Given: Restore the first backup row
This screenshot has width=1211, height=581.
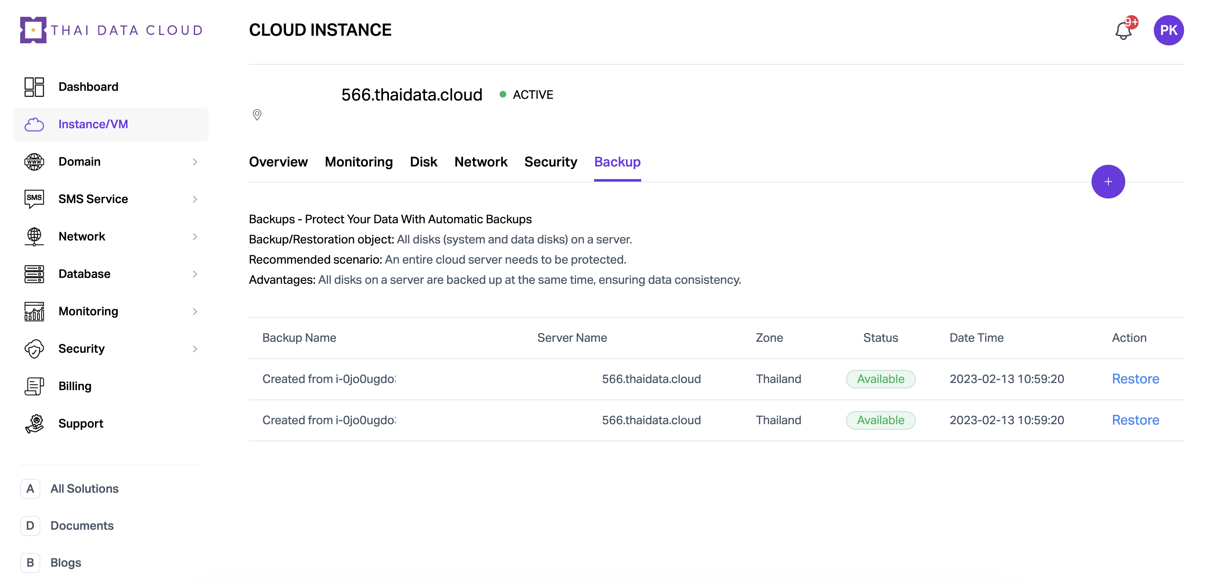Looking at the screenshot, I should click(x=1135, y=379).
